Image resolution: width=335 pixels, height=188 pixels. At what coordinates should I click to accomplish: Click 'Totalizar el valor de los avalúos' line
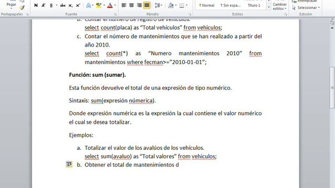pos(144,148)
